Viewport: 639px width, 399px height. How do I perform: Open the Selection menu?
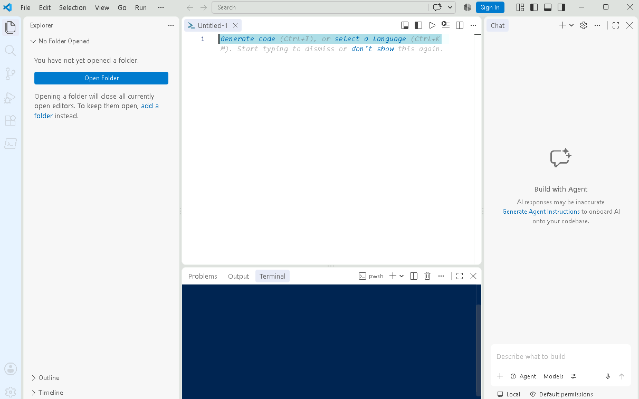click(73, 7)
